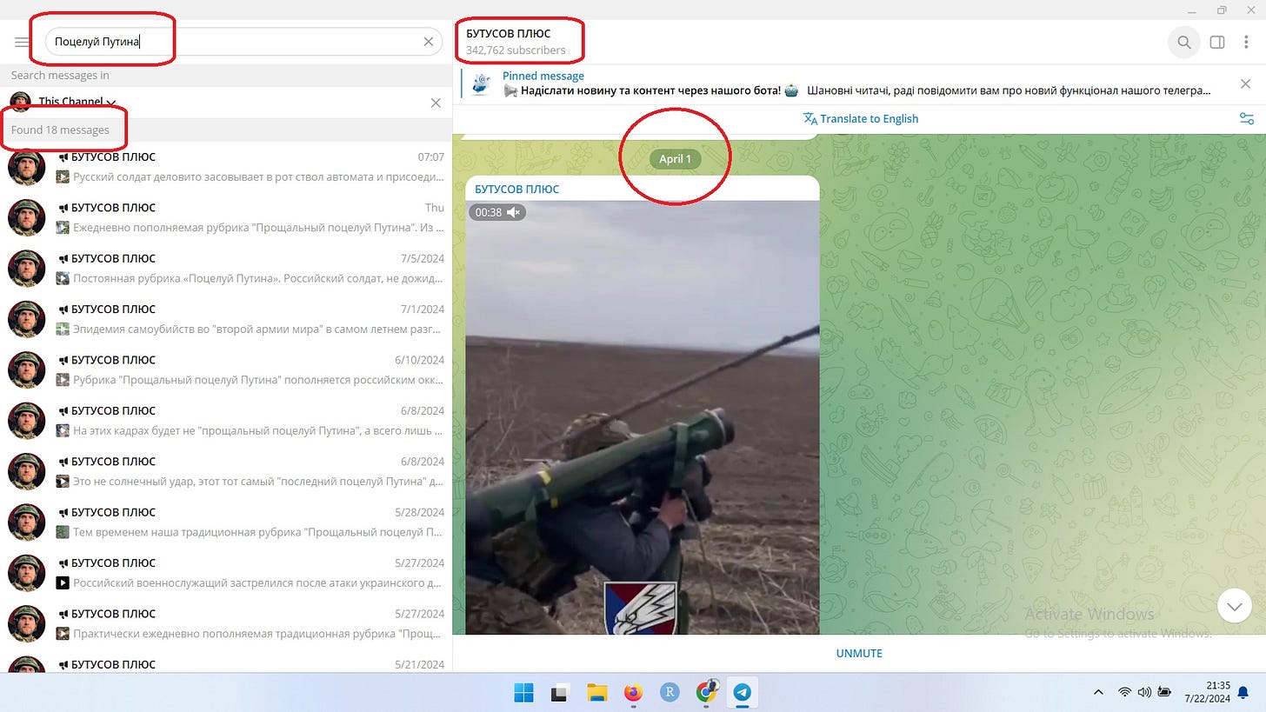
Task: Open the battery status tray icon
Action: (1164, 692)
